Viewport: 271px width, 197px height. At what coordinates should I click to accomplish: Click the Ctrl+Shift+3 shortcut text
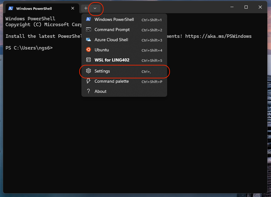pyautogui.click(x=152, y=40)
